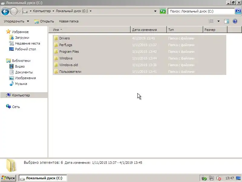Expand the arrow after Компьютер breadcrumb

click(53, 11)
